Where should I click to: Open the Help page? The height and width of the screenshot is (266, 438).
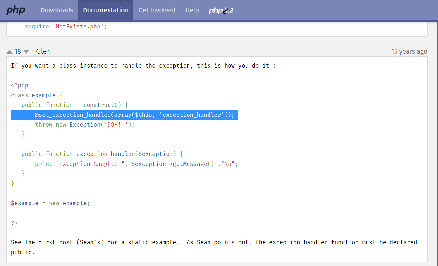click(x=192, y=10)
